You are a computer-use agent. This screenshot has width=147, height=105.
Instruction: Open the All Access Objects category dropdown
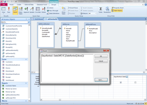[x=26, y=19]
